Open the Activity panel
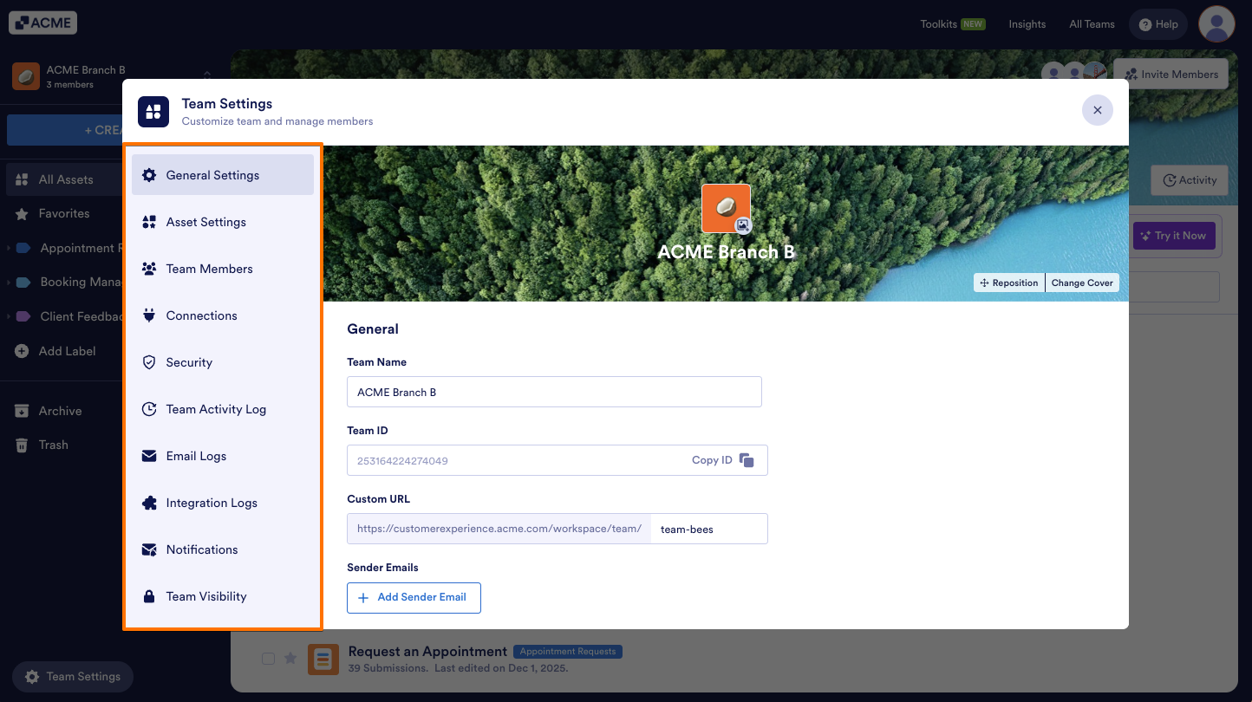 pos(1190,180)
